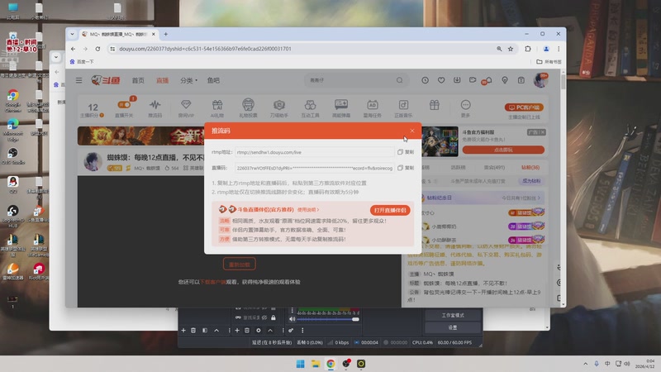The width and height of the screenshot is (661, 372).
Task: Select the 直播 nav item
Action: (x=162, y=80)
